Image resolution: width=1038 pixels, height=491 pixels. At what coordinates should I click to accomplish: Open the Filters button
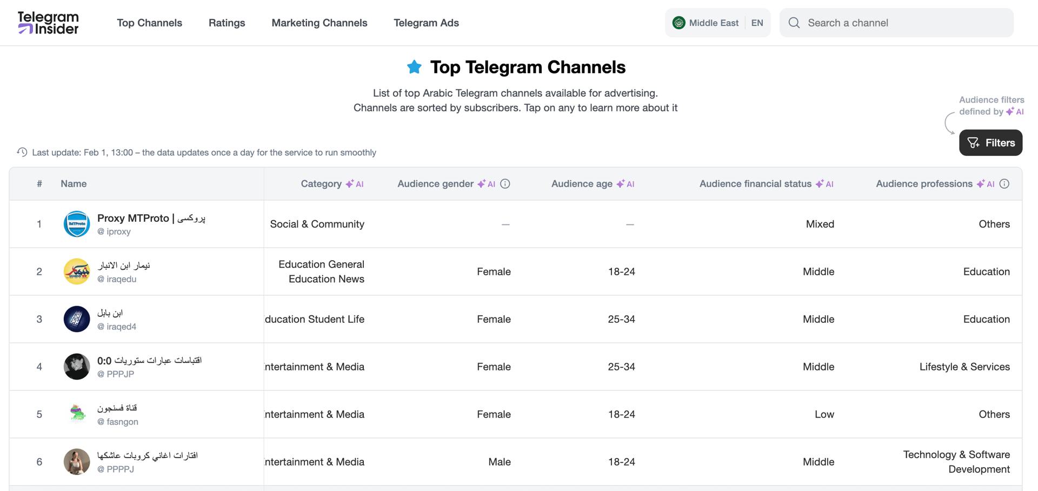pyautogui.click(x=990, y=143)
